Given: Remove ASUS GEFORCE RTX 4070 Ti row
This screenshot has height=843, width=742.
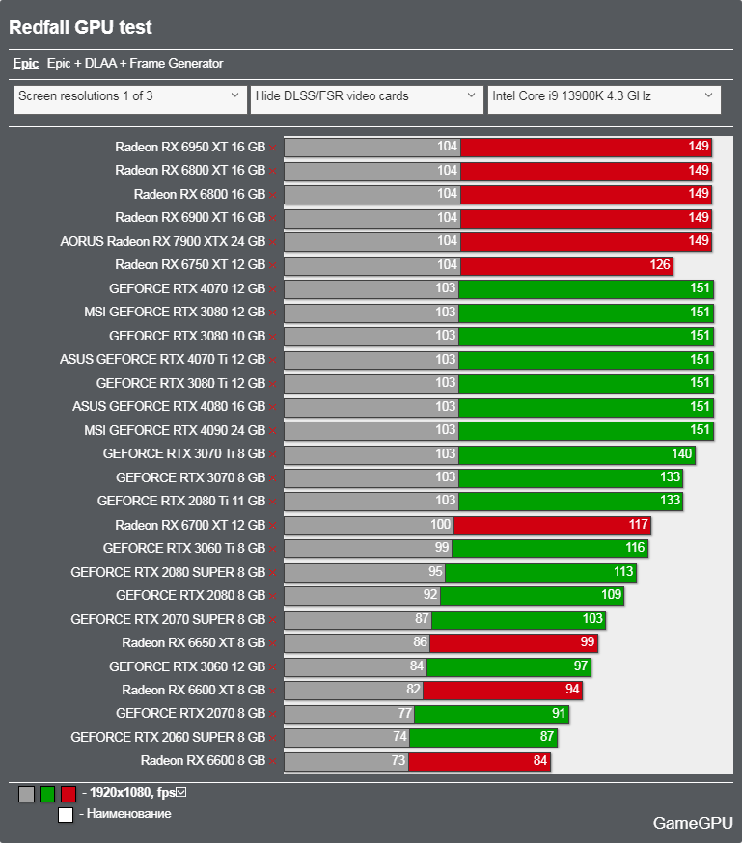Looking at the screenshot, I should (273, 360).
